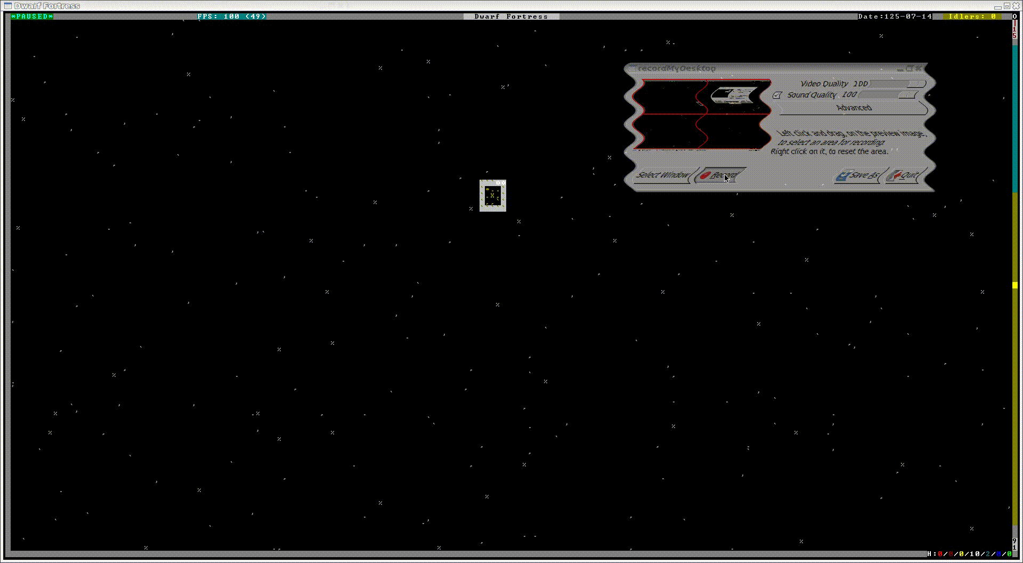Click the yellow marker on the depth bar
Screen dimensions: 1023x563
click(1015, 286)
